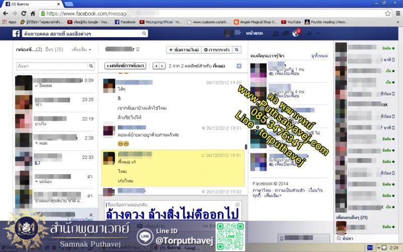Viewport: 403px width, 252px height.
Task: Click the Facebook logo in blue bar
Action: [x=16, y=33]
